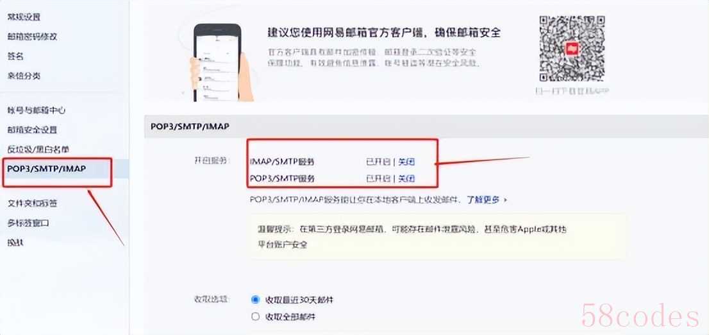Open 签名 settings page
This screenshot has width=709, height=335.
point(15,56)
